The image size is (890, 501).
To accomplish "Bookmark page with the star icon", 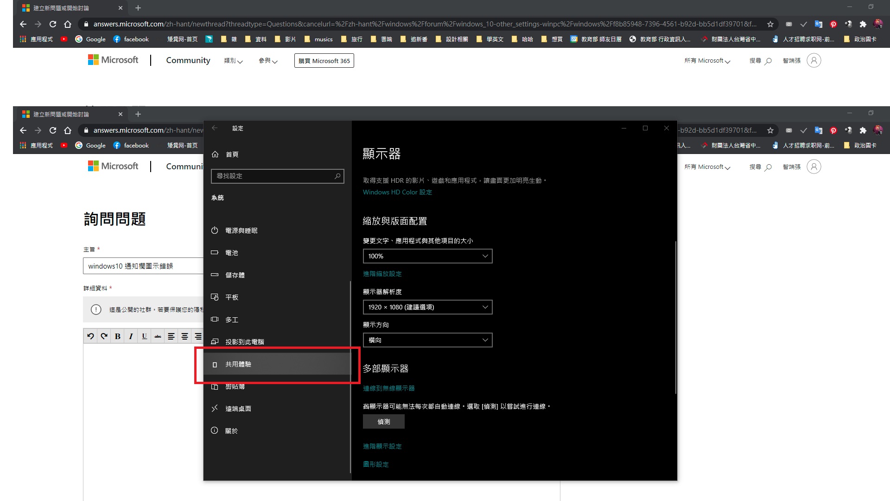I will [770, 24].
